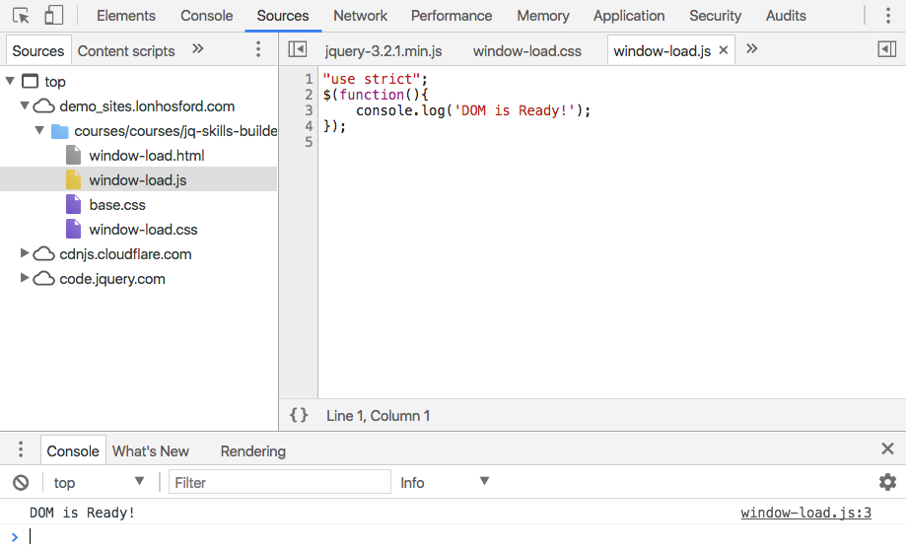Click the cdnjs.cloudflare.com cloud icon
This screenshot has height=552, width=906.
pyautogui.click(x=44, y=253)
